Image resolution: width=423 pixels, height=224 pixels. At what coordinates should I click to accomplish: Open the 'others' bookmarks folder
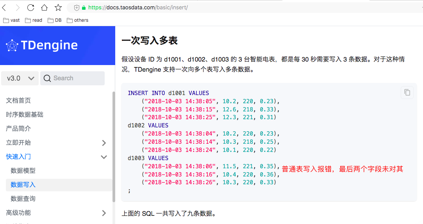[77, 20]
